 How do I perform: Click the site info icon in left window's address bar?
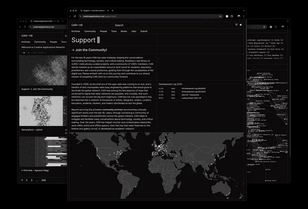click(30, 27)
